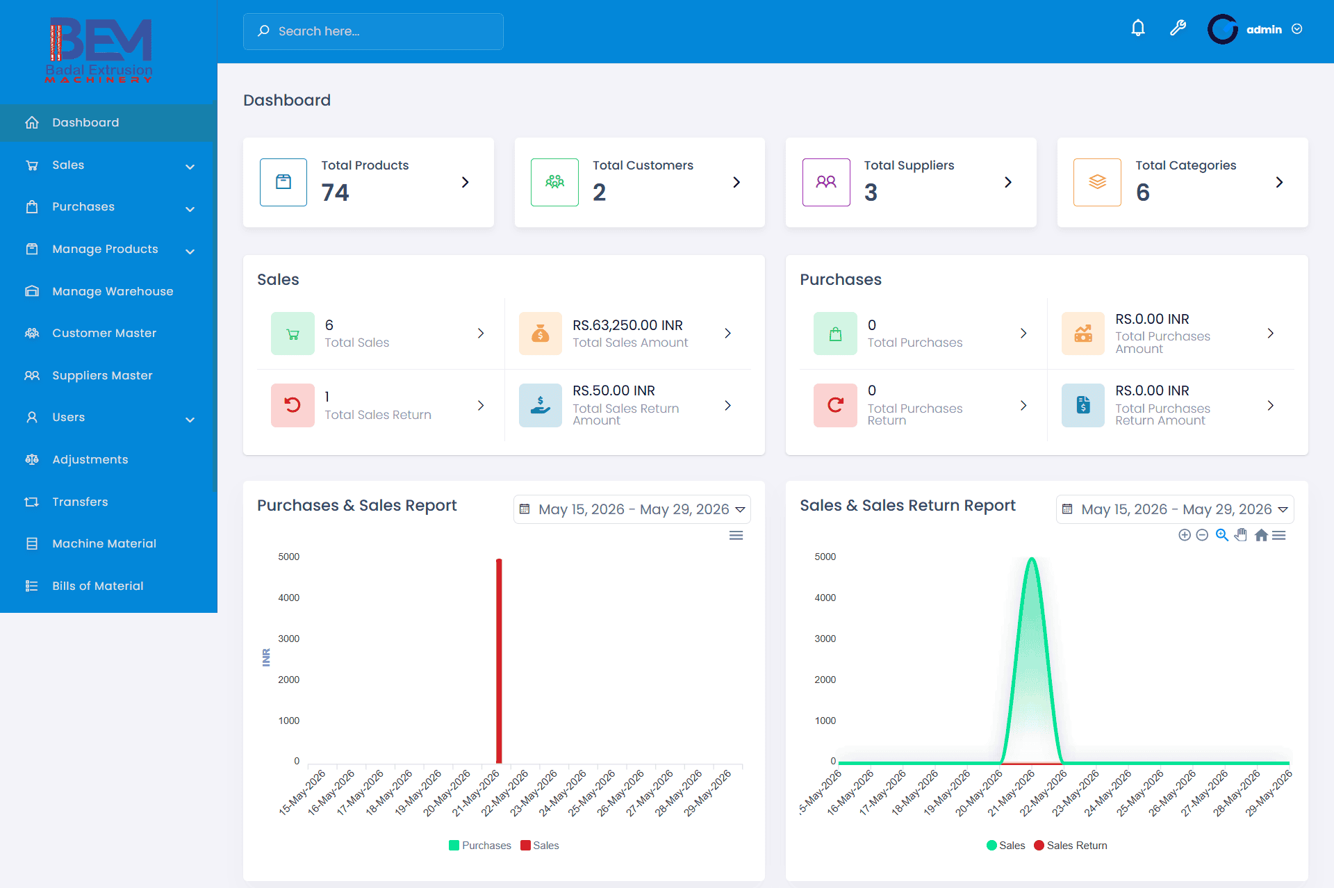Click the Total Purchases Return redo icon
The image size is (1334, 888).
835,405
